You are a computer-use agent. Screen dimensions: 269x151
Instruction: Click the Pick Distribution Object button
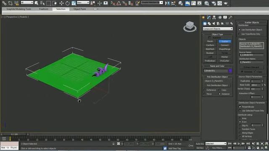217,85
